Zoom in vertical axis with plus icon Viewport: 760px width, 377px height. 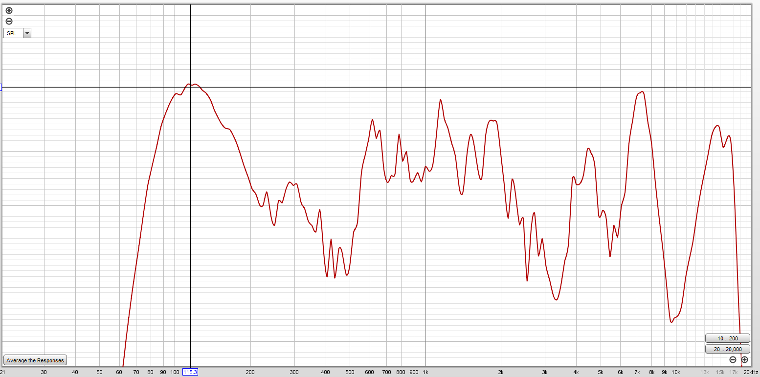(9, 10)
